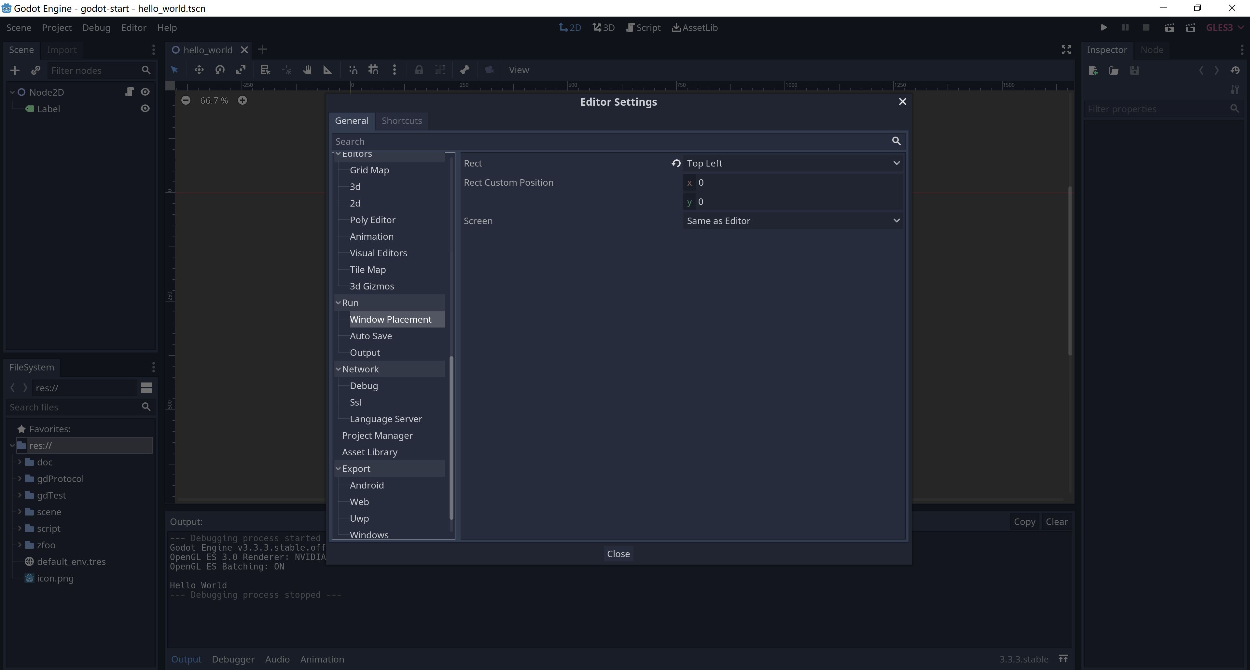1250x670 pixels.
Task: Open the Debugger bottom panel
Action: [233, 659]
